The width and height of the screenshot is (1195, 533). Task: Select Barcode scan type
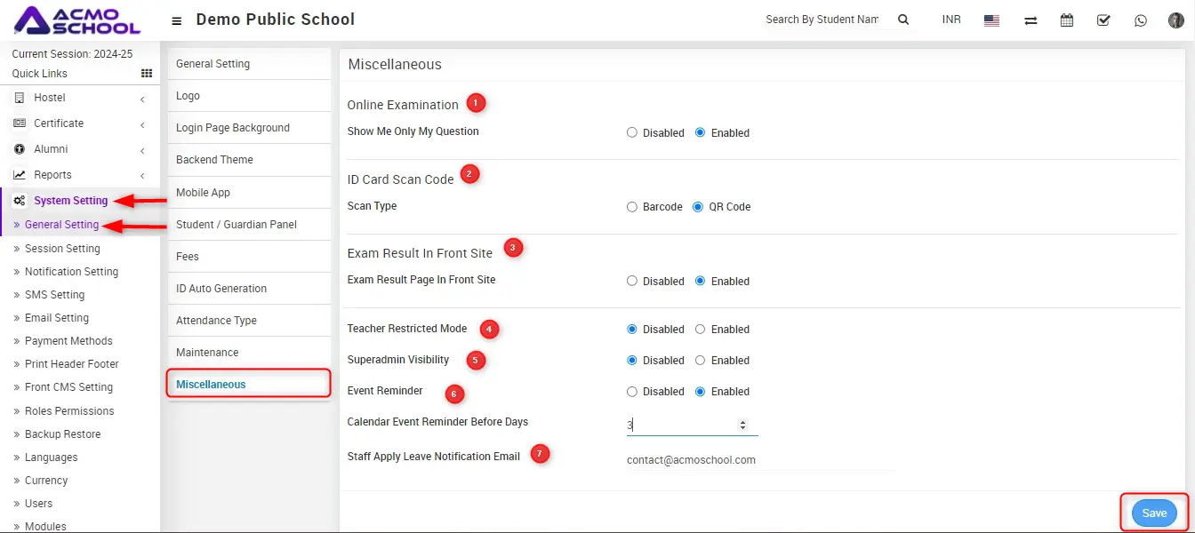pyautogui.click(x=632, y=207)
